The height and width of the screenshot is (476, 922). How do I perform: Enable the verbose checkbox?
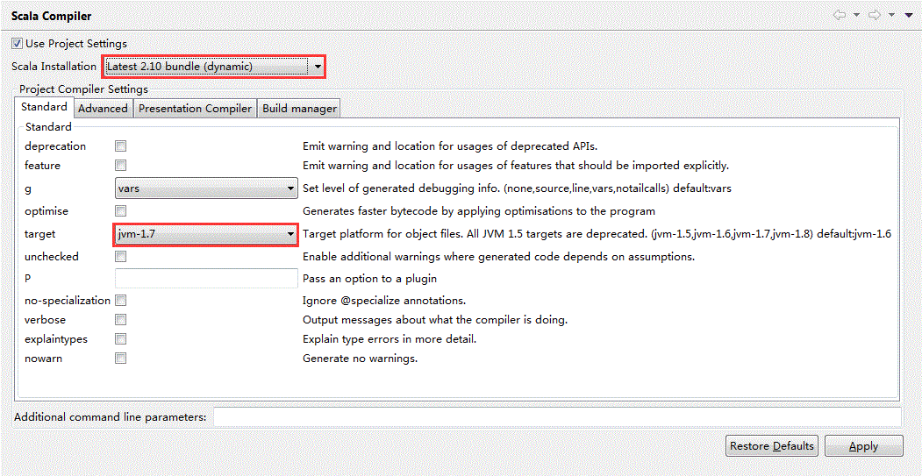(120, 320)
